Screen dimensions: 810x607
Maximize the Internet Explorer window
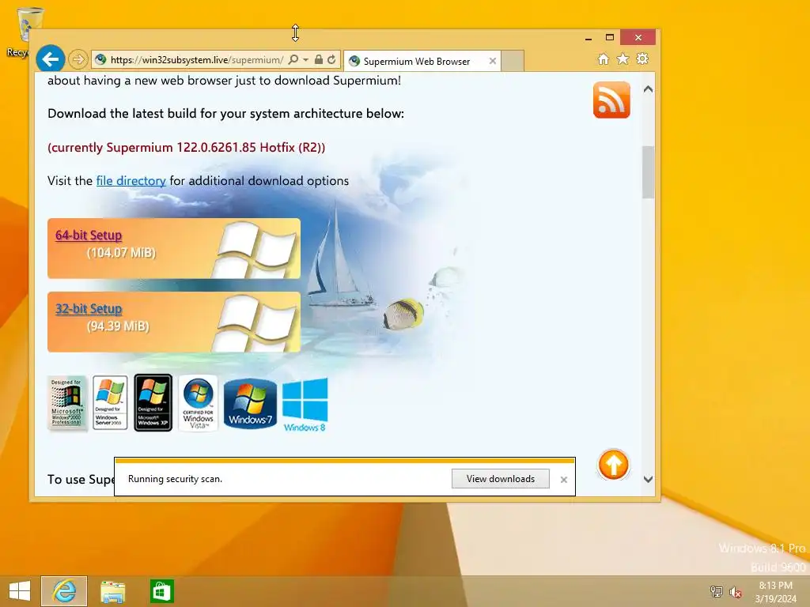tap(610, 38)
